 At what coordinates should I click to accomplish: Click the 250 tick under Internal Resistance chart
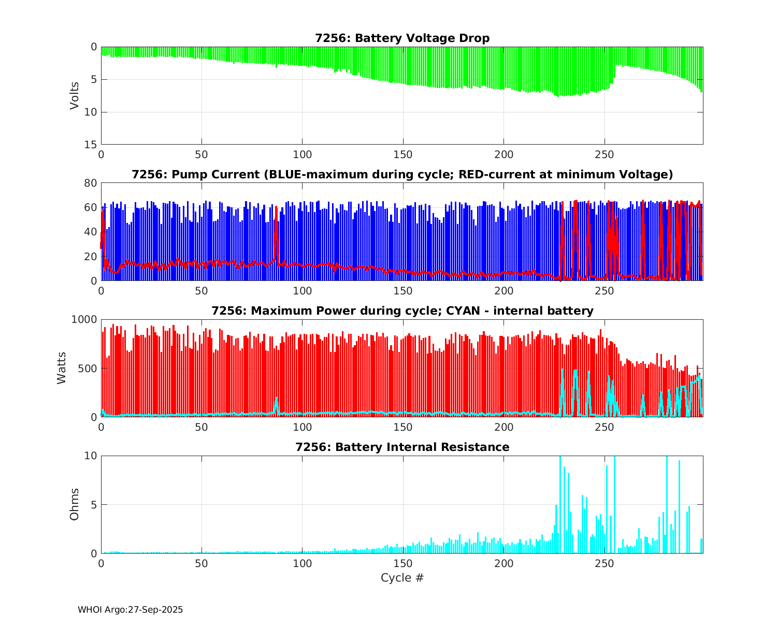click(x=604, y=563)
